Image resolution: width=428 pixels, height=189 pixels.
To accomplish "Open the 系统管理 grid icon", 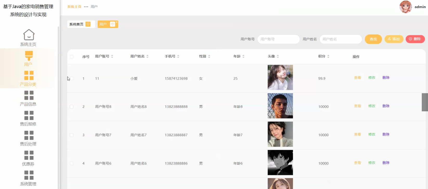I will 29,175.
